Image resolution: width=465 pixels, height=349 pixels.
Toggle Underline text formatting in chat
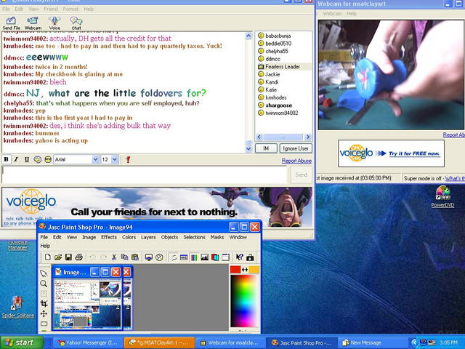coord(27,159)
